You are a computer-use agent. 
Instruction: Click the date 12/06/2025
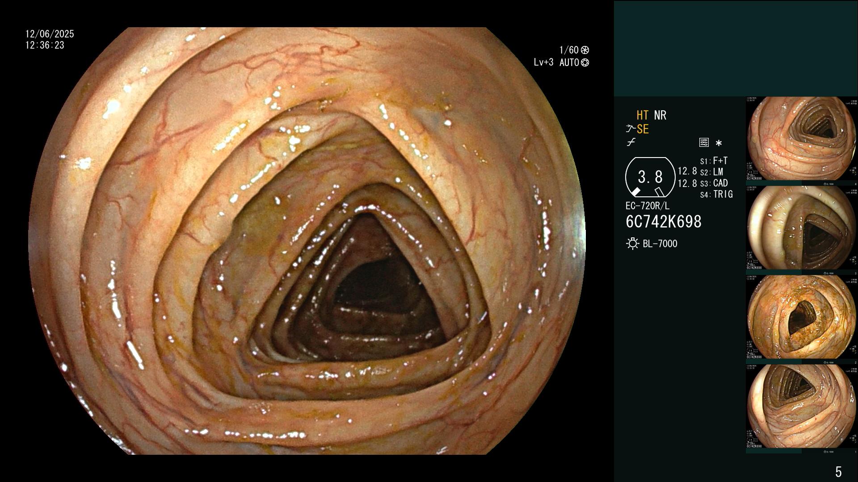click(x=50, y=34)
